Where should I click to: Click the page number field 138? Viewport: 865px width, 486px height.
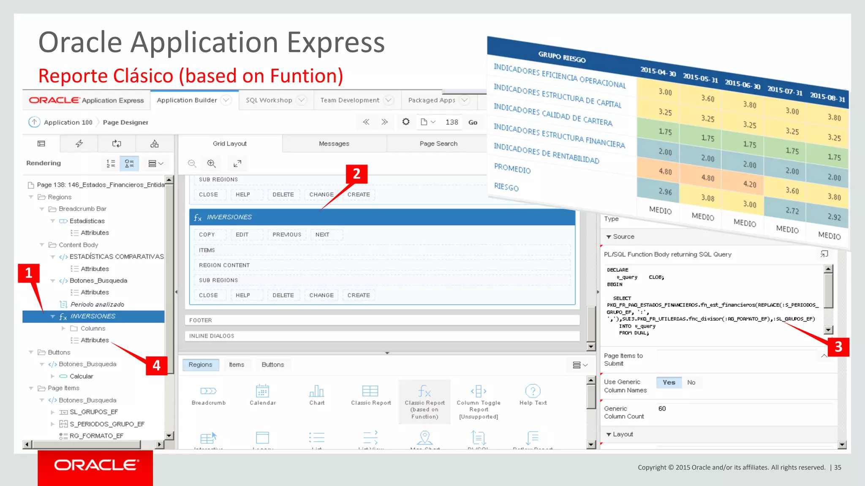[452, 122]
